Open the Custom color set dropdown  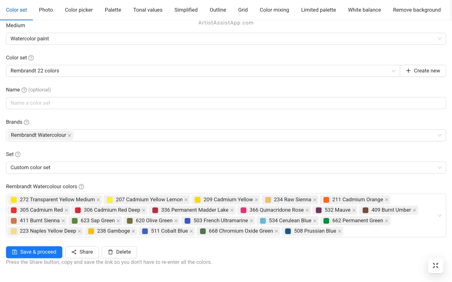(226, 167)
